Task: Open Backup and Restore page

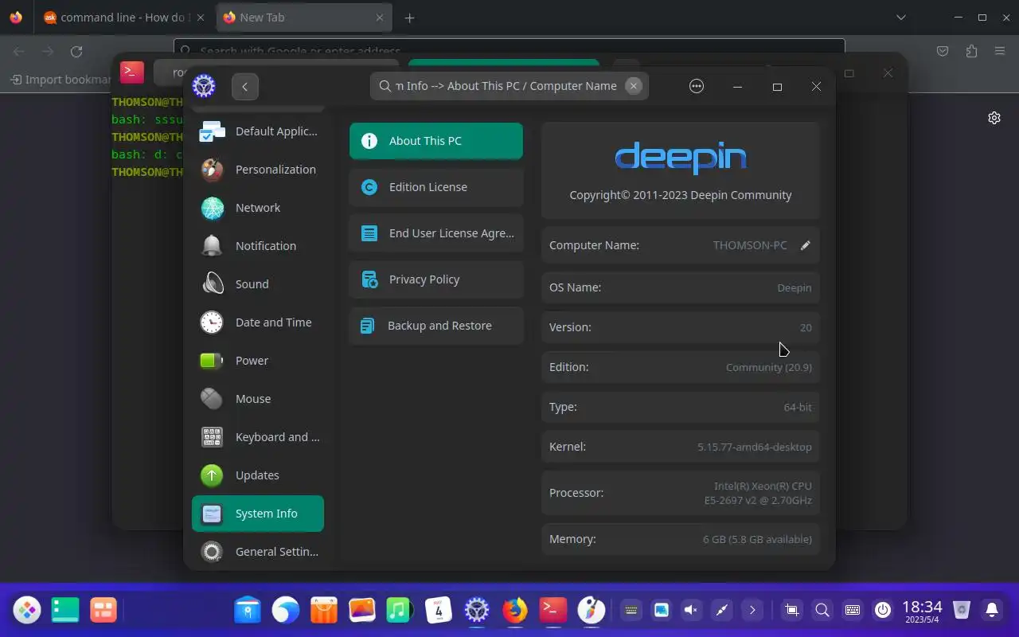Action: pos(436,326)
